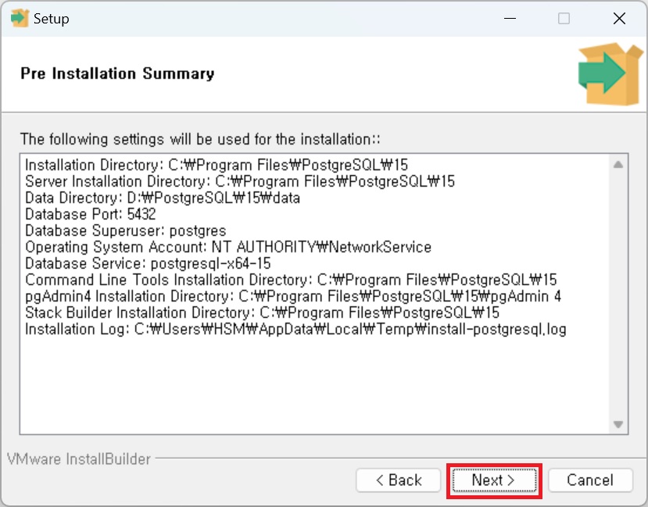
Task: Click the Next button to proceed
Action: [494, 480]
